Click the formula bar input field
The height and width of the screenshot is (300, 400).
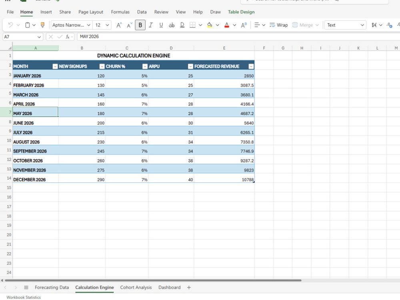pyautogui.click(x=238, y=37)
